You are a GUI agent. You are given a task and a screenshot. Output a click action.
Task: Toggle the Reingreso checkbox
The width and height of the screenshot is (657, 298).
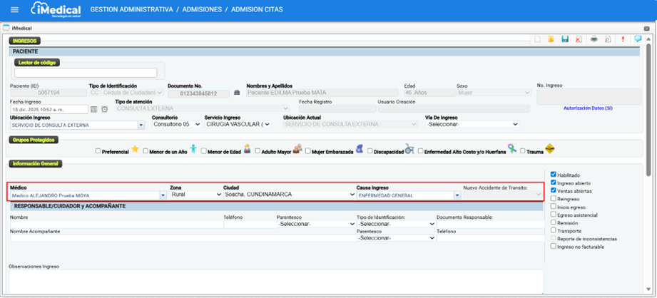click(x=554, y=199)
